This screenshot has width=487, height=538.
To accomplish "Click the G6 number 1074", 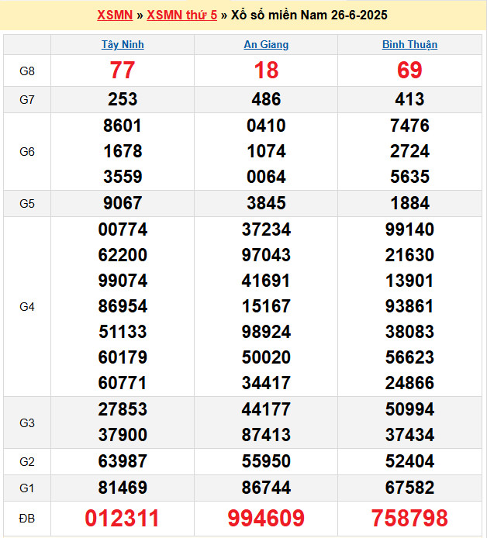I will pyautogui.click(x=266, y=151).
